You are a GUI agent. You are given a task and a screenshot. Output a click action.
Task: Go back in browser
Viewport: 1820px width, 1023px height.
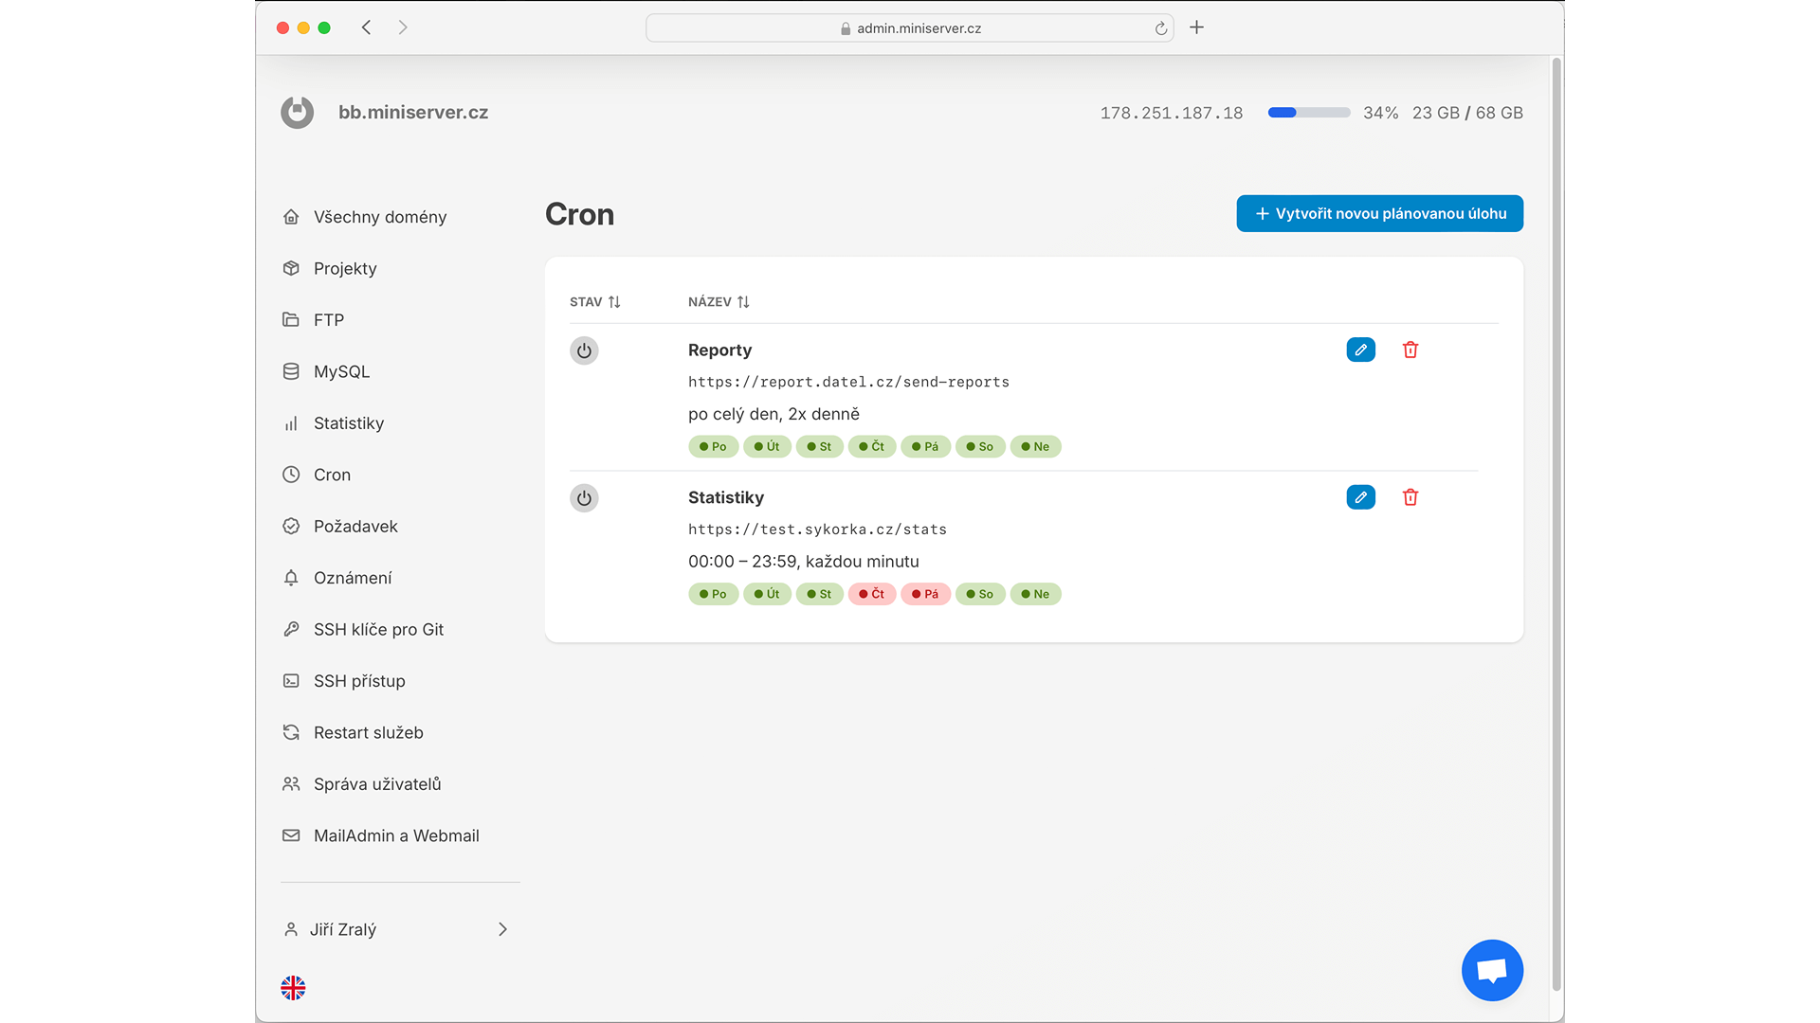coord(367,27)
